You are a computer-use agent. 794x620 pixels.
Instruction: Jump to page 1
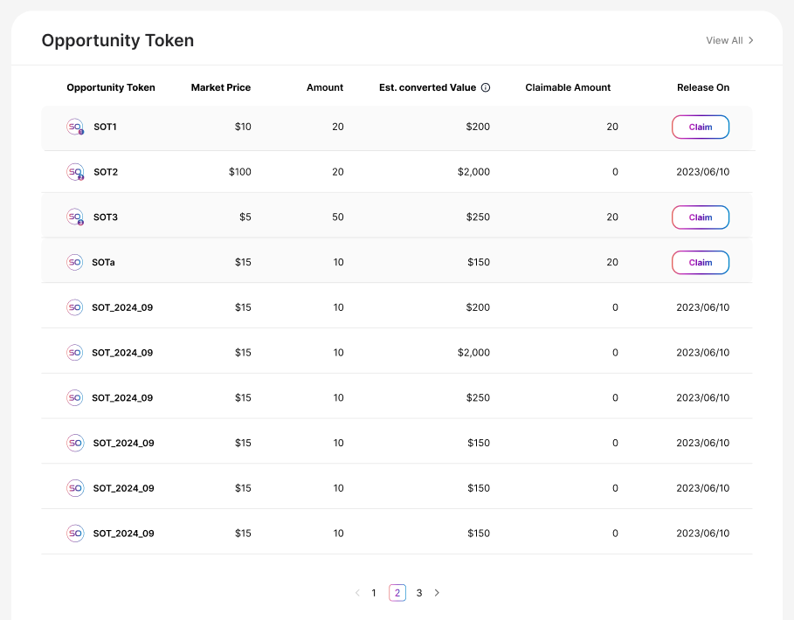pos(374,593)
